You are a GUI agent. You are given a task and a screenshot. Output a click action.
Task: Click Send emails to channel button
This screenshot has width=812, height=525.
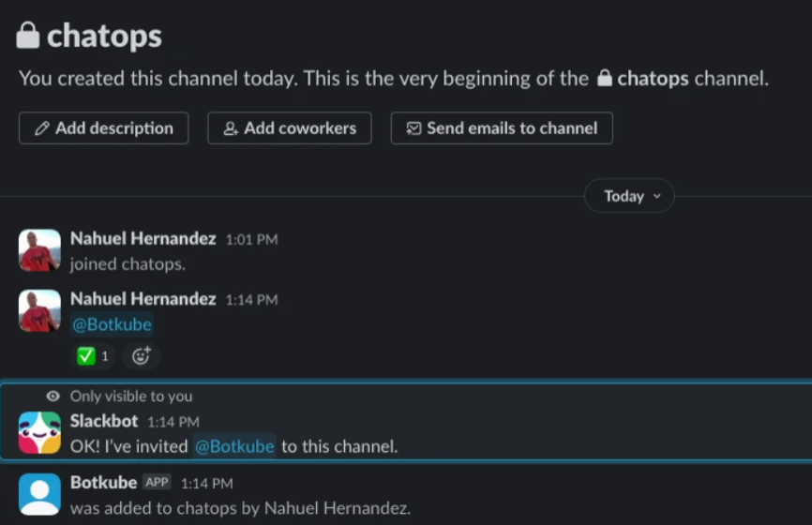point(501,128)
